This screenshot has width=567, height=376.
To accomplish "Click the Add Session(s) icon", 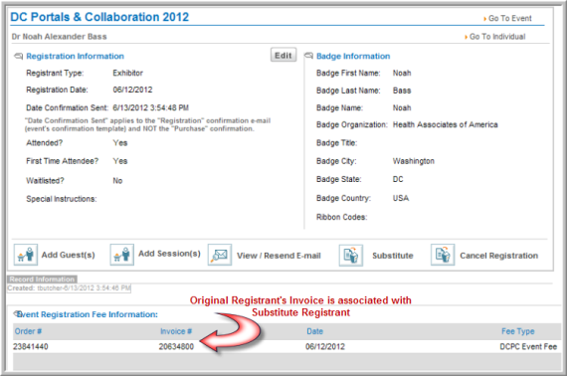I will coord(122,255).
